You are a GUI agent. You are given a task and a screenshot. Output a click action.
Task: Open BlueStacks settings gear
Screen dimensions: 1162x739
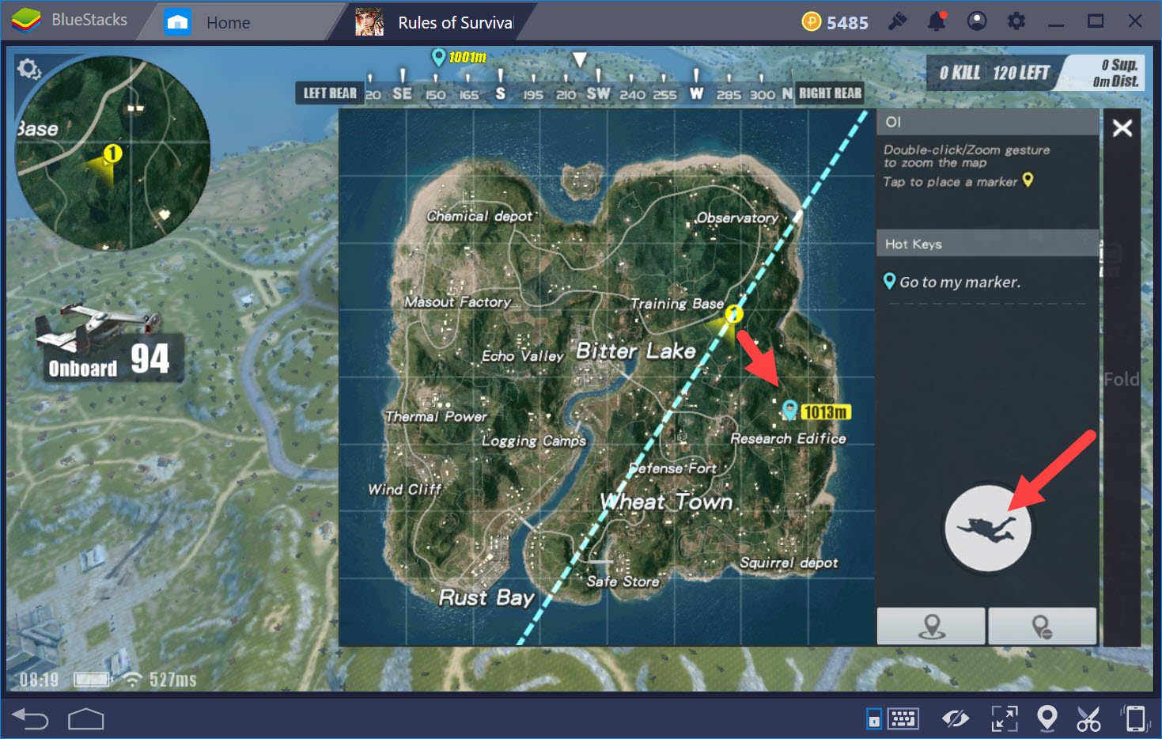pyautogui.click(x=1016, y=21)
